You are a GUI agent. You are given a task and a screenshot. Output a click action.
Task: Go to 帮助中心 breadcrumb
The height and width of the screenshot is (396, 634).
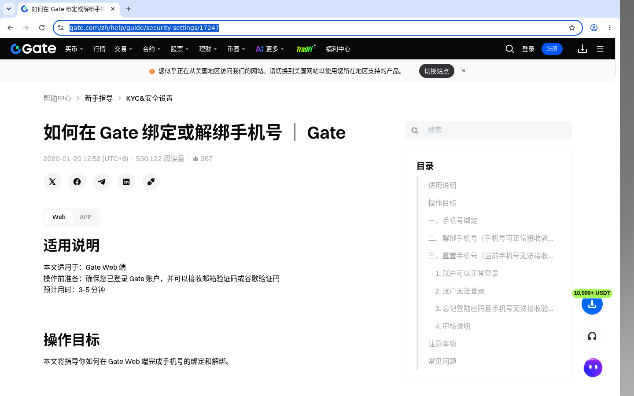click(x=57, y=98)
